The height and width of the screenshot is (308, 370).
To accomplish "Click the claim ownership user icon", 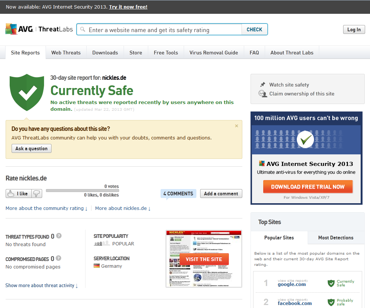I will (262, 94).
